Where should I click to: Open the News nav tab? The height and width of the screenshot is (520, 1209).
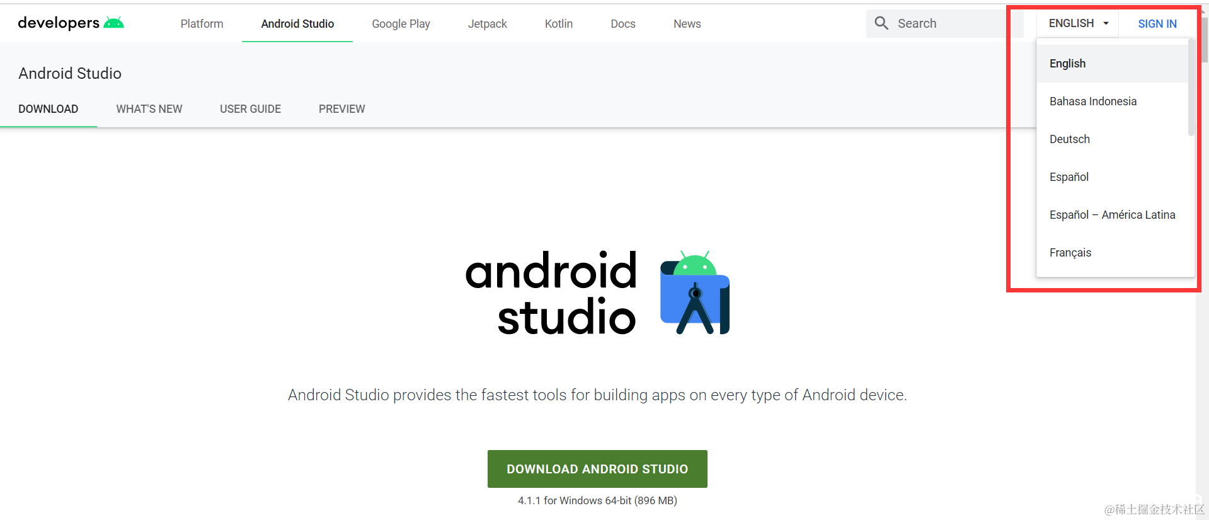687,23
